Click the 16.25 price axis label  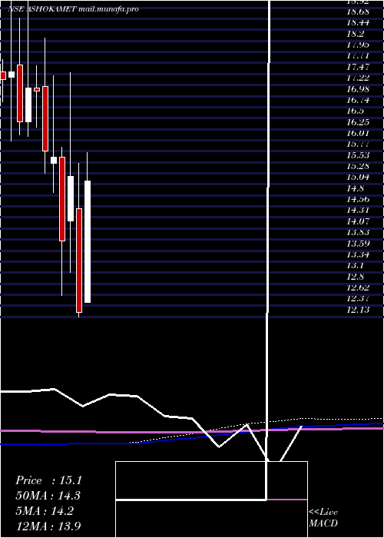[x=358, y=122]
